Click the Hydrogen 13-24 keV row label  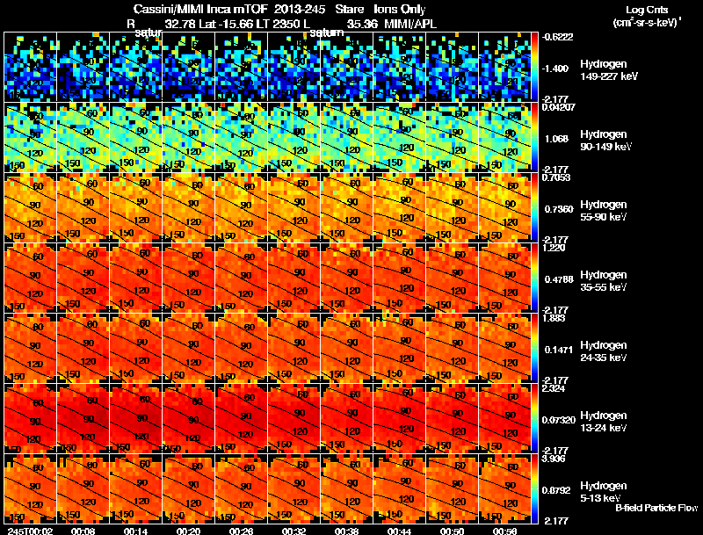[604, 422]
